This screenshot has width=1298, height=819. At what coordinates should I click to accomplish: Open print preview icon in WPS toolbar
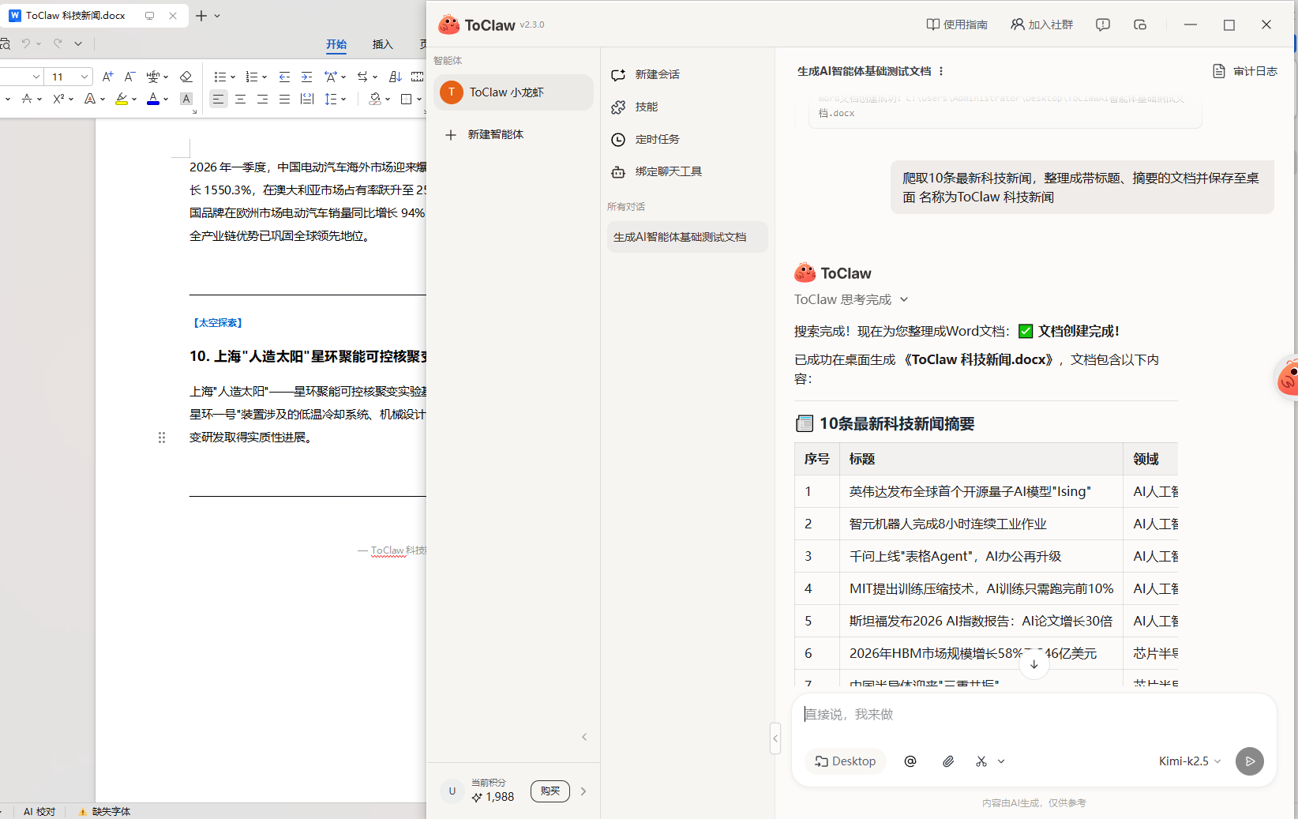(5, 43)
